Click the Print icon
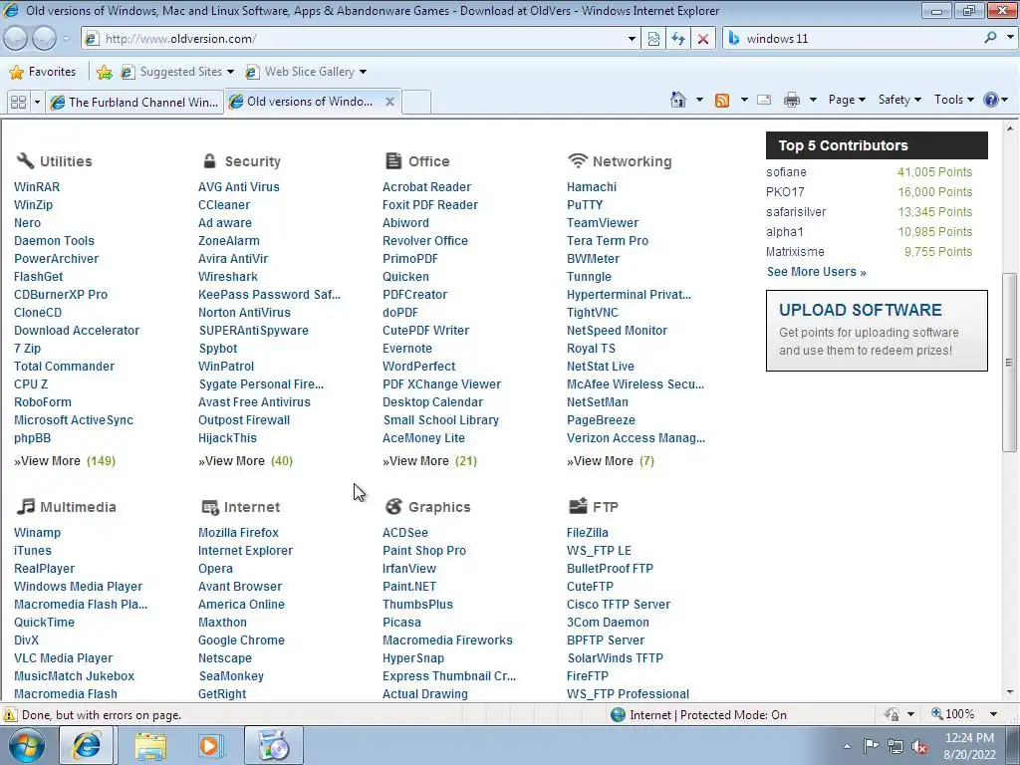 pyautogui.click(x=792, y=100)
